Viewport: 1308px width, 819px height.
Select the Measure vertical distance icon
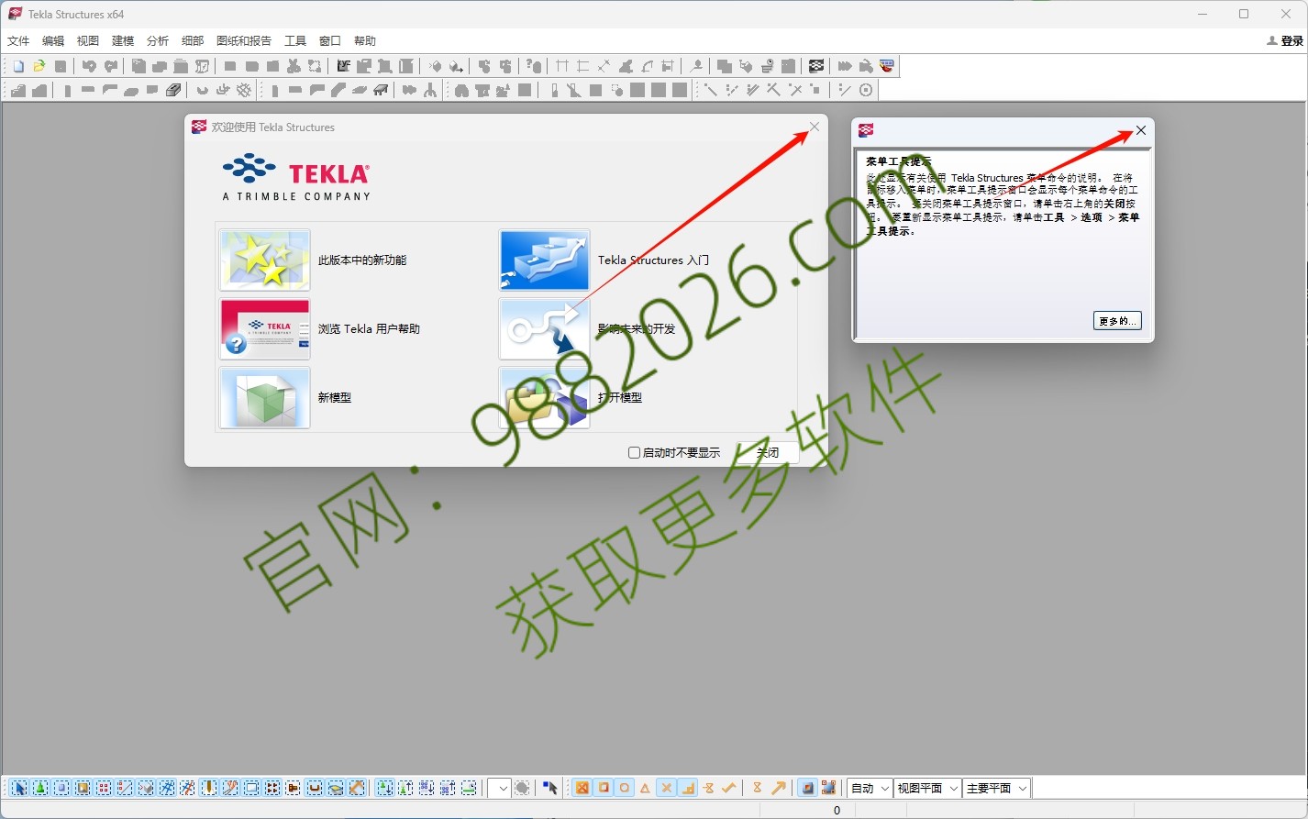pos(582,66)
